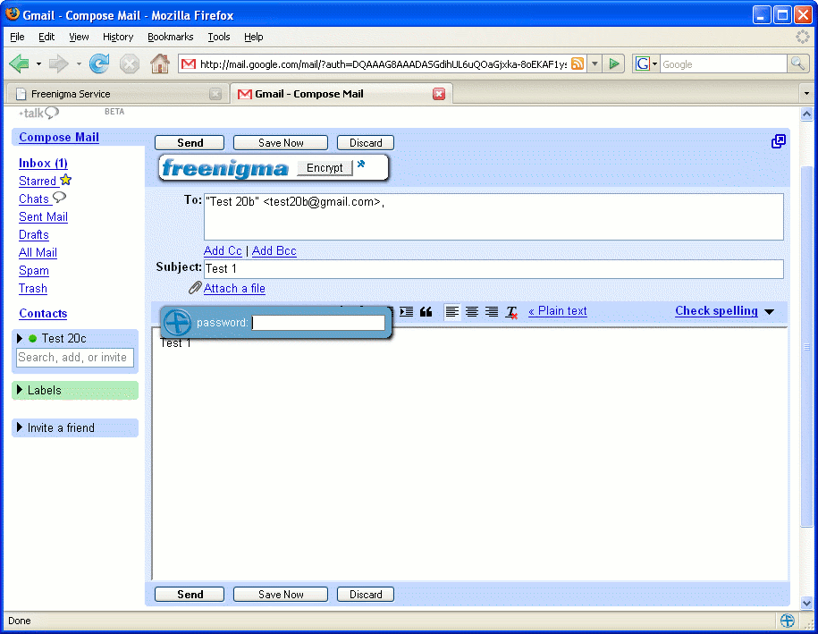Click the green Go arrow button
818x634 pixels.
[614, 64]
